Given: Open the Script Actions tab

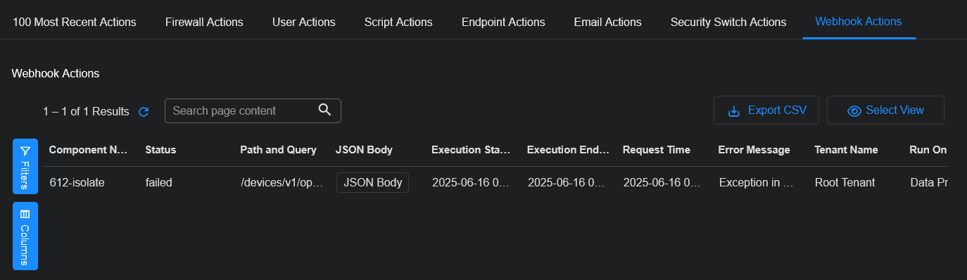Looking at the screenshot, I should 398,22.
